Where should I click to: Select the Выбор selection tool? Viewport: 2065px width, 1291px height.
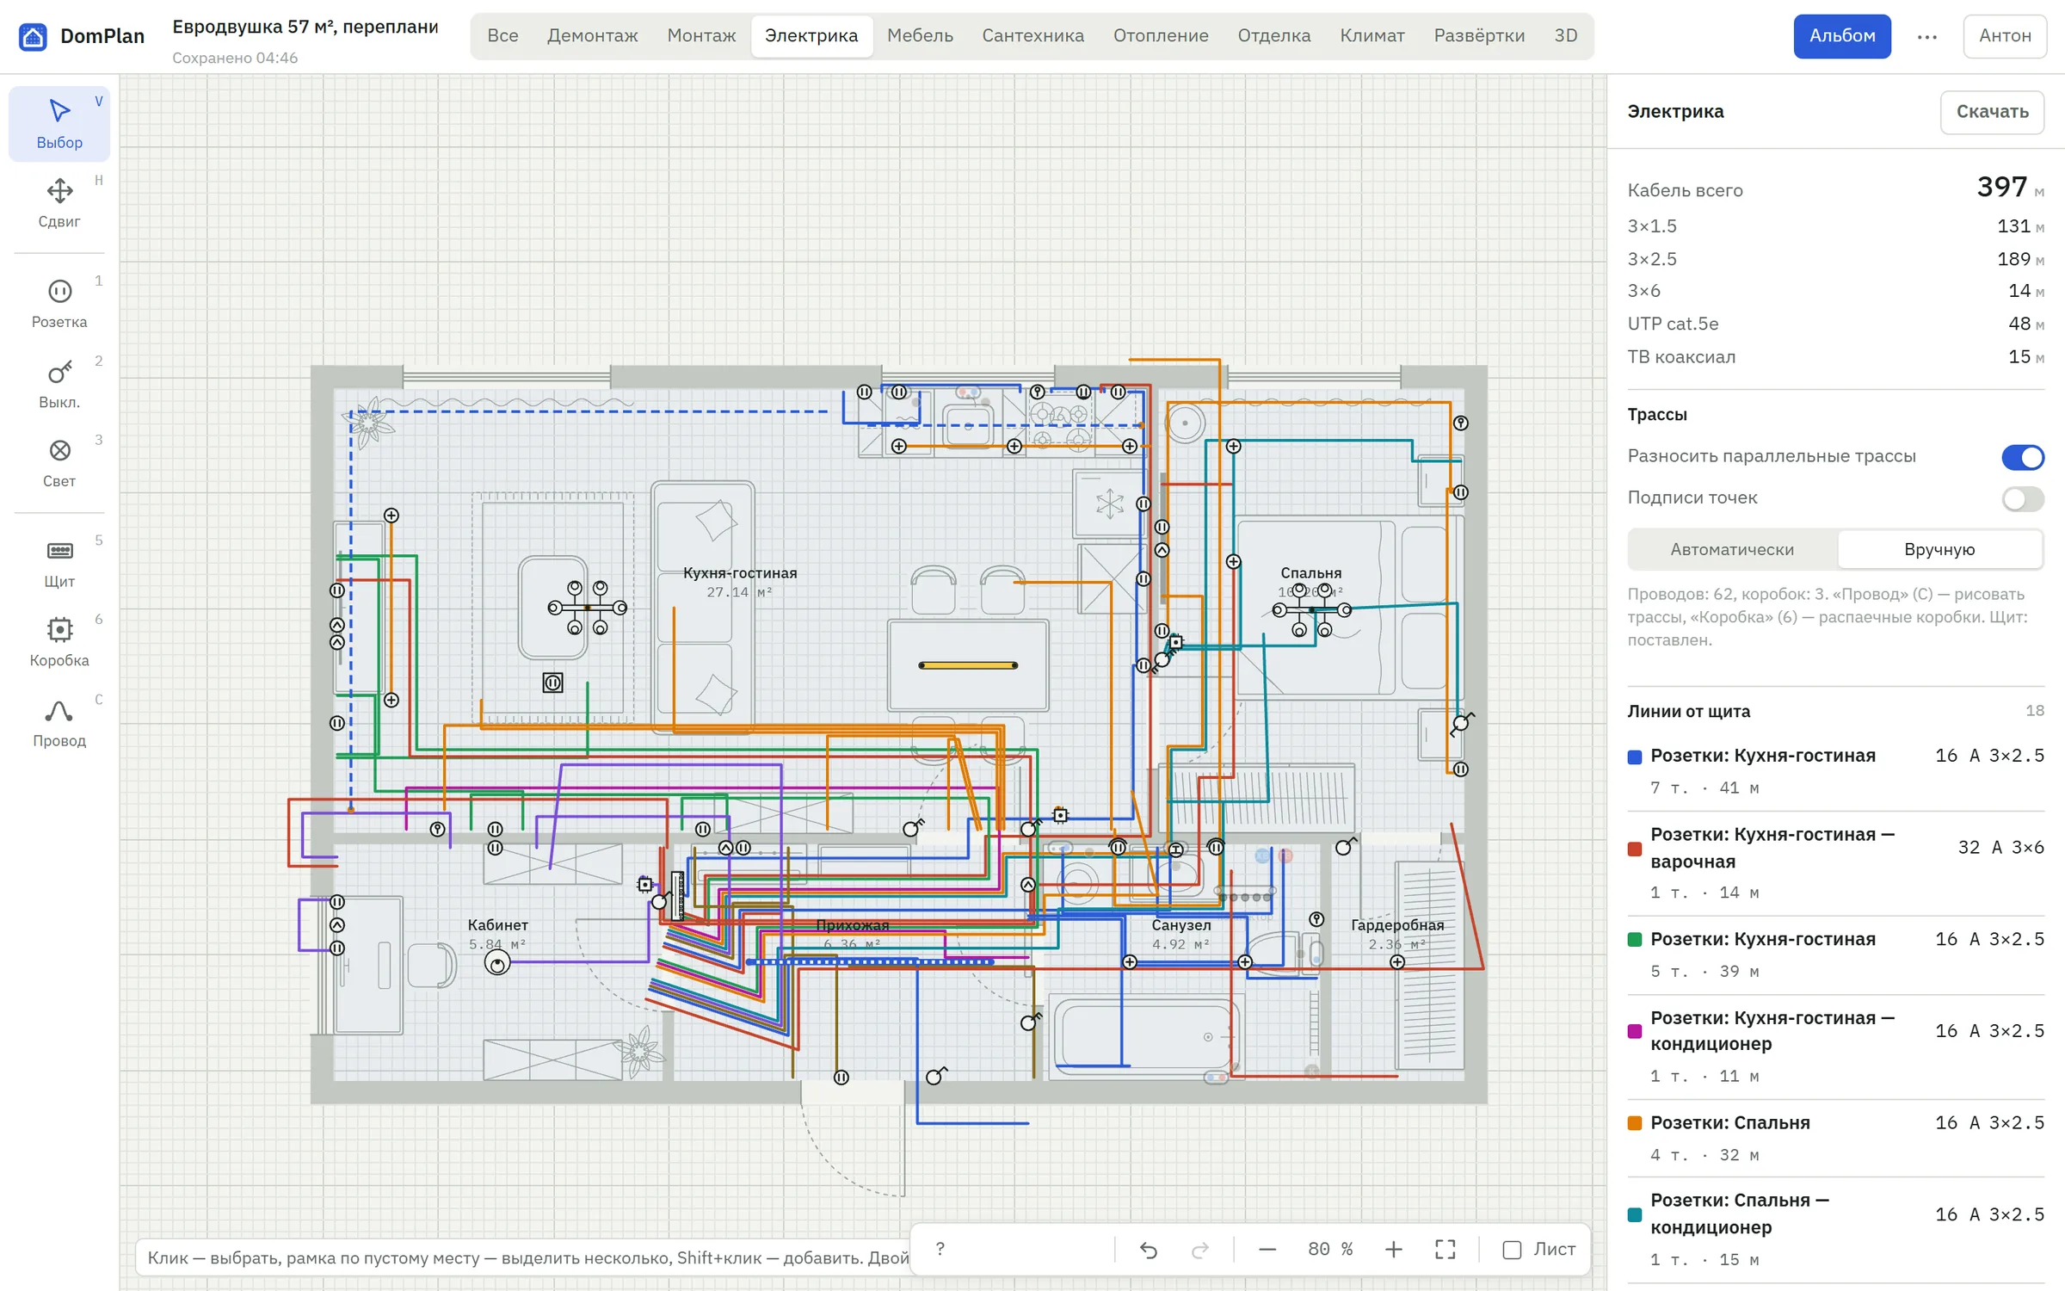(x=59, y=124)
